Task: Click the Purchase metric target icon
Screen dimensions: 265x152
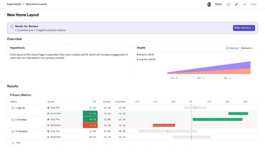Action: tap(13, 120)
